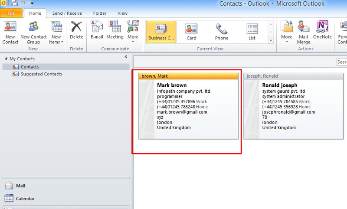Open the File tab
347x209 pixels.
coord(11,13)
